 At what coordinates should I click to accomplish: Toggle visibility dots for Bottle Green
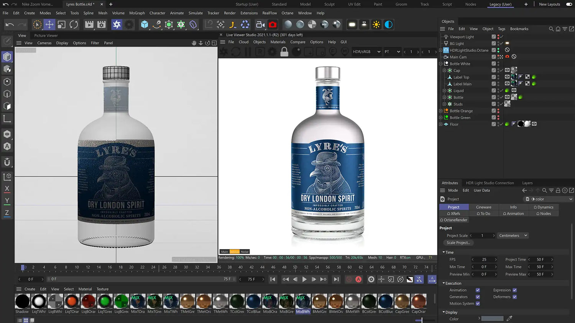click(x=498, y=117)
